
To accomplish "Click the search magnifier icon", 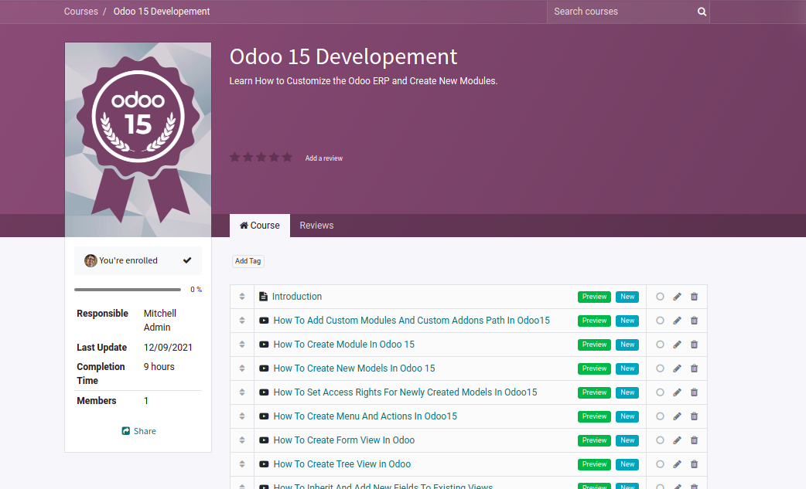I will click(x=702, y=12).
